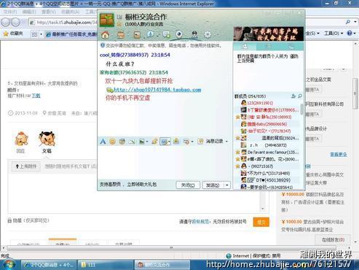Image resolution: width=359 pixels, height=270 pixels.
Task: Switch to 橱柜交流合作 taskbar item
Action: click(x=162, y=265)
